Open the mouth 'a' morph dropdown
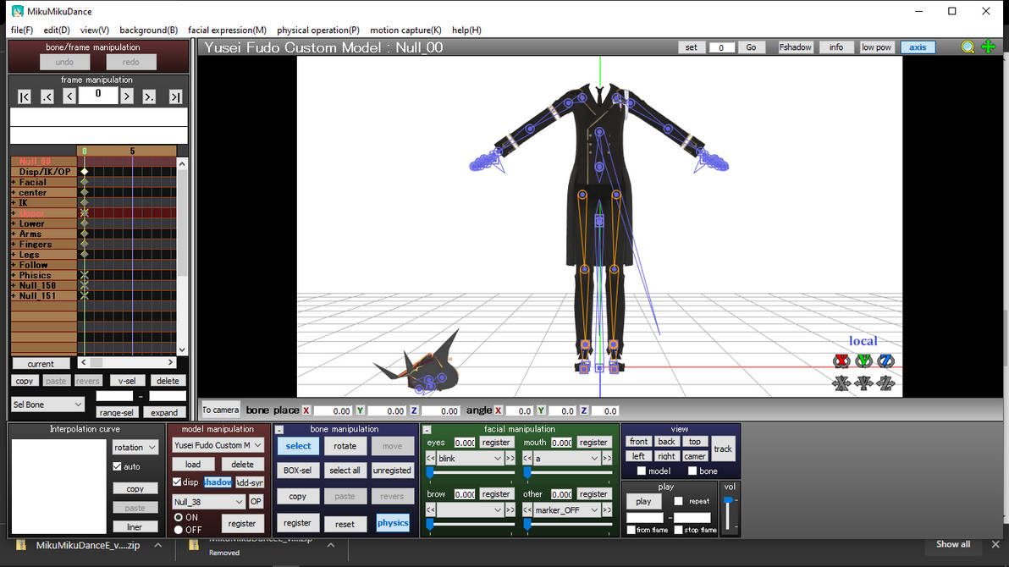 click(x=567, y=458)
